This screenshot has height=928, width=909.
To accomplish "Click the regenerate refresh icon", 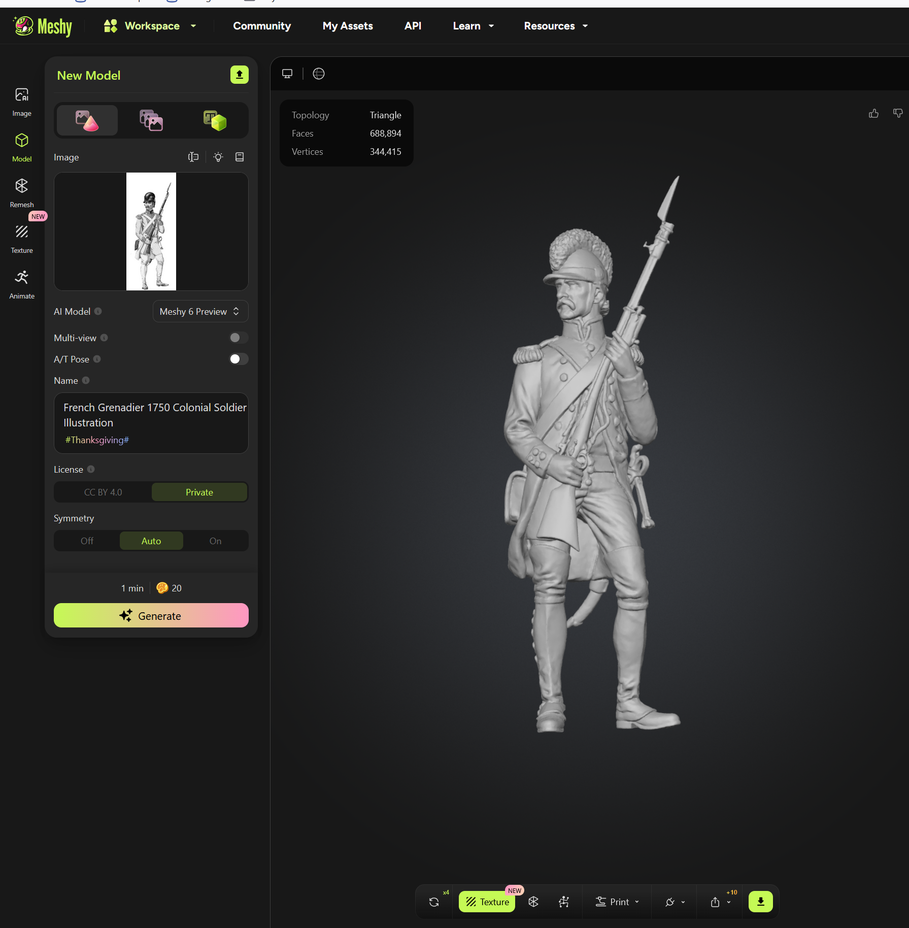I will 434,902.
